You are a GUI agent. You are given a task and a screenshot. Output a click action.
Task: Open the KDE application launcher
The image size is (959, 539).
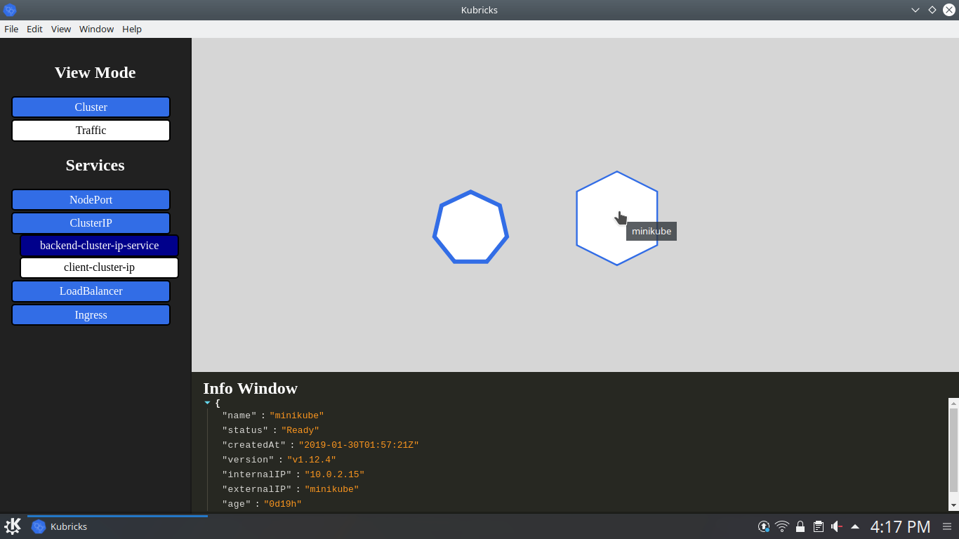13,526
